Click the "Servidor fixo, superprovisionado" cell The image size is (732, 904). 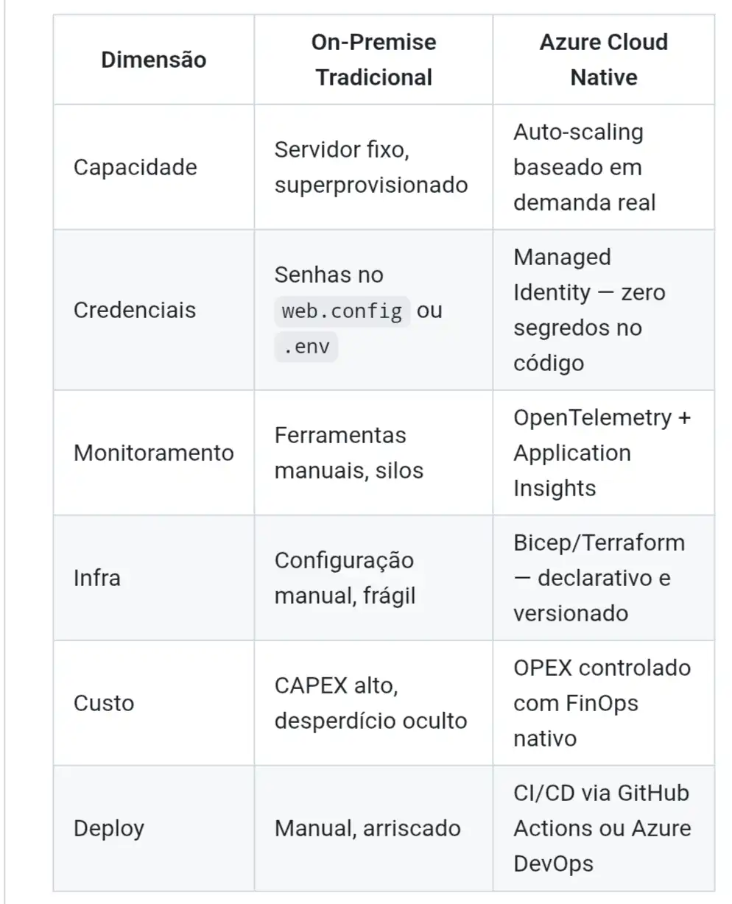click(x=371, y=167)
